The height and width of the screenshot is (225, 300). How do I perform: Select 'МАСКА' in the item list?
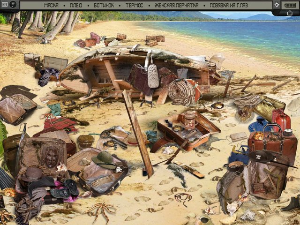pos(51,5)
